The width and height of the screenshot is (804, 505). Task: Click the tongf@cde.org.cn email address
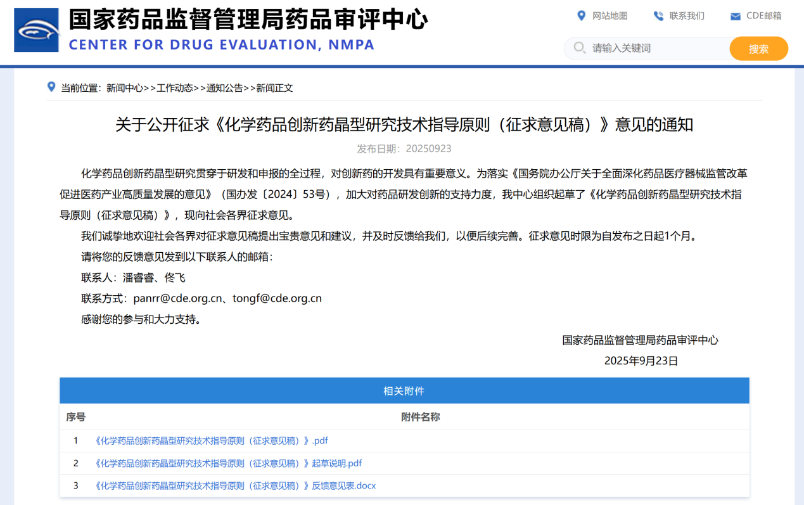(277, 298)
